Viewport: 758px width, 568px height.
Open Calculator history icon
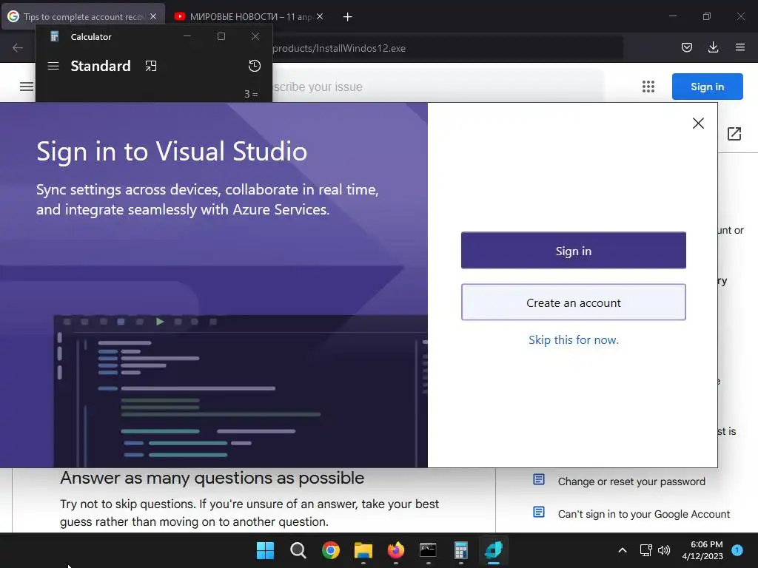[255, 66]
